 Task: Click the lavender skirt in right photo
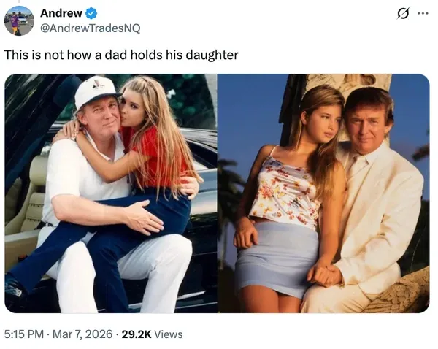(277, 258)
